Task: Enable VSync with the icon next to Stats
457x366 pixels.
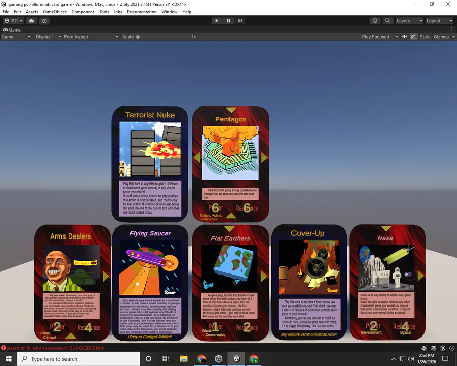Action: [414, 36]
